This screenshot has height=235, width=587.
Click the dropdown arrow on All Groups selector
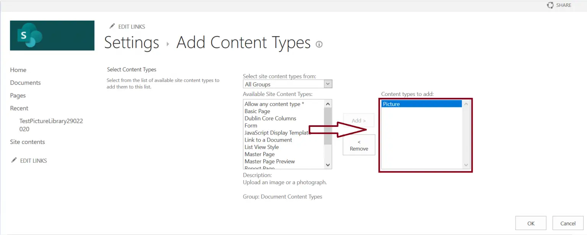coord(328,84)
